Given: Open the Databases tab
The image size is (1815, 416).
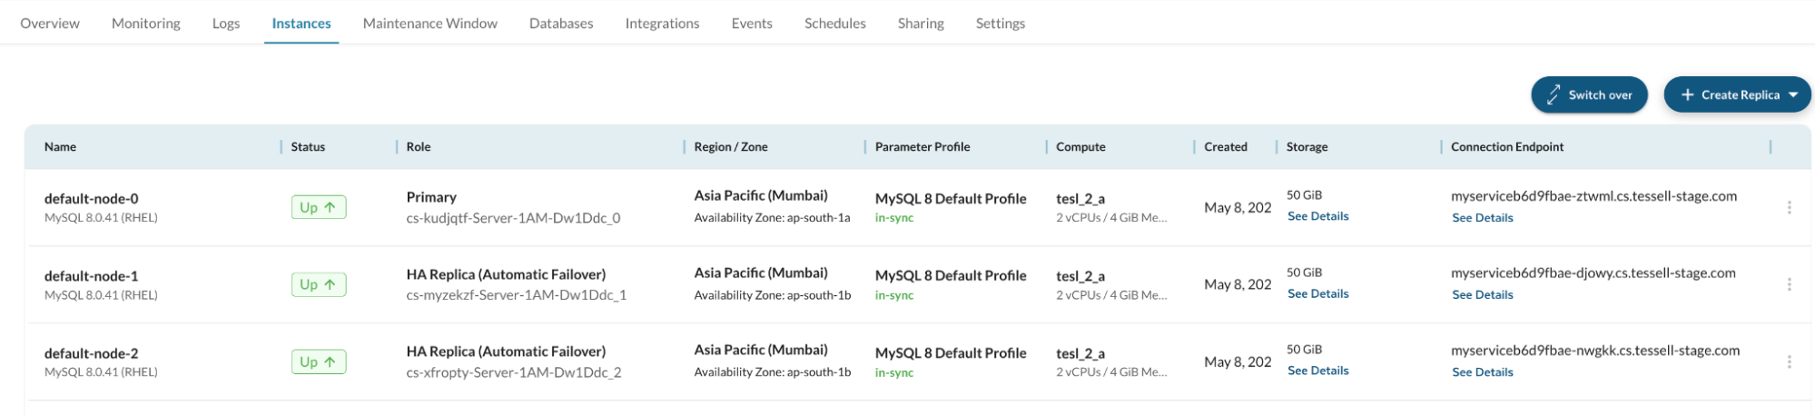Looking at the screenshot, I should coord(561,24).
